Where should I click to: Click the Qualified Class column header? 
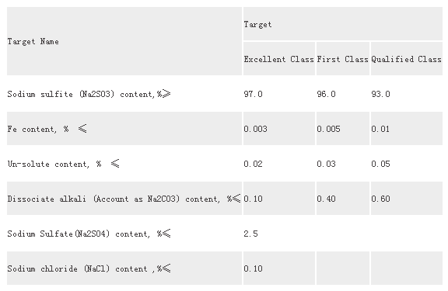pyautogui.click(x=407, y=59)
